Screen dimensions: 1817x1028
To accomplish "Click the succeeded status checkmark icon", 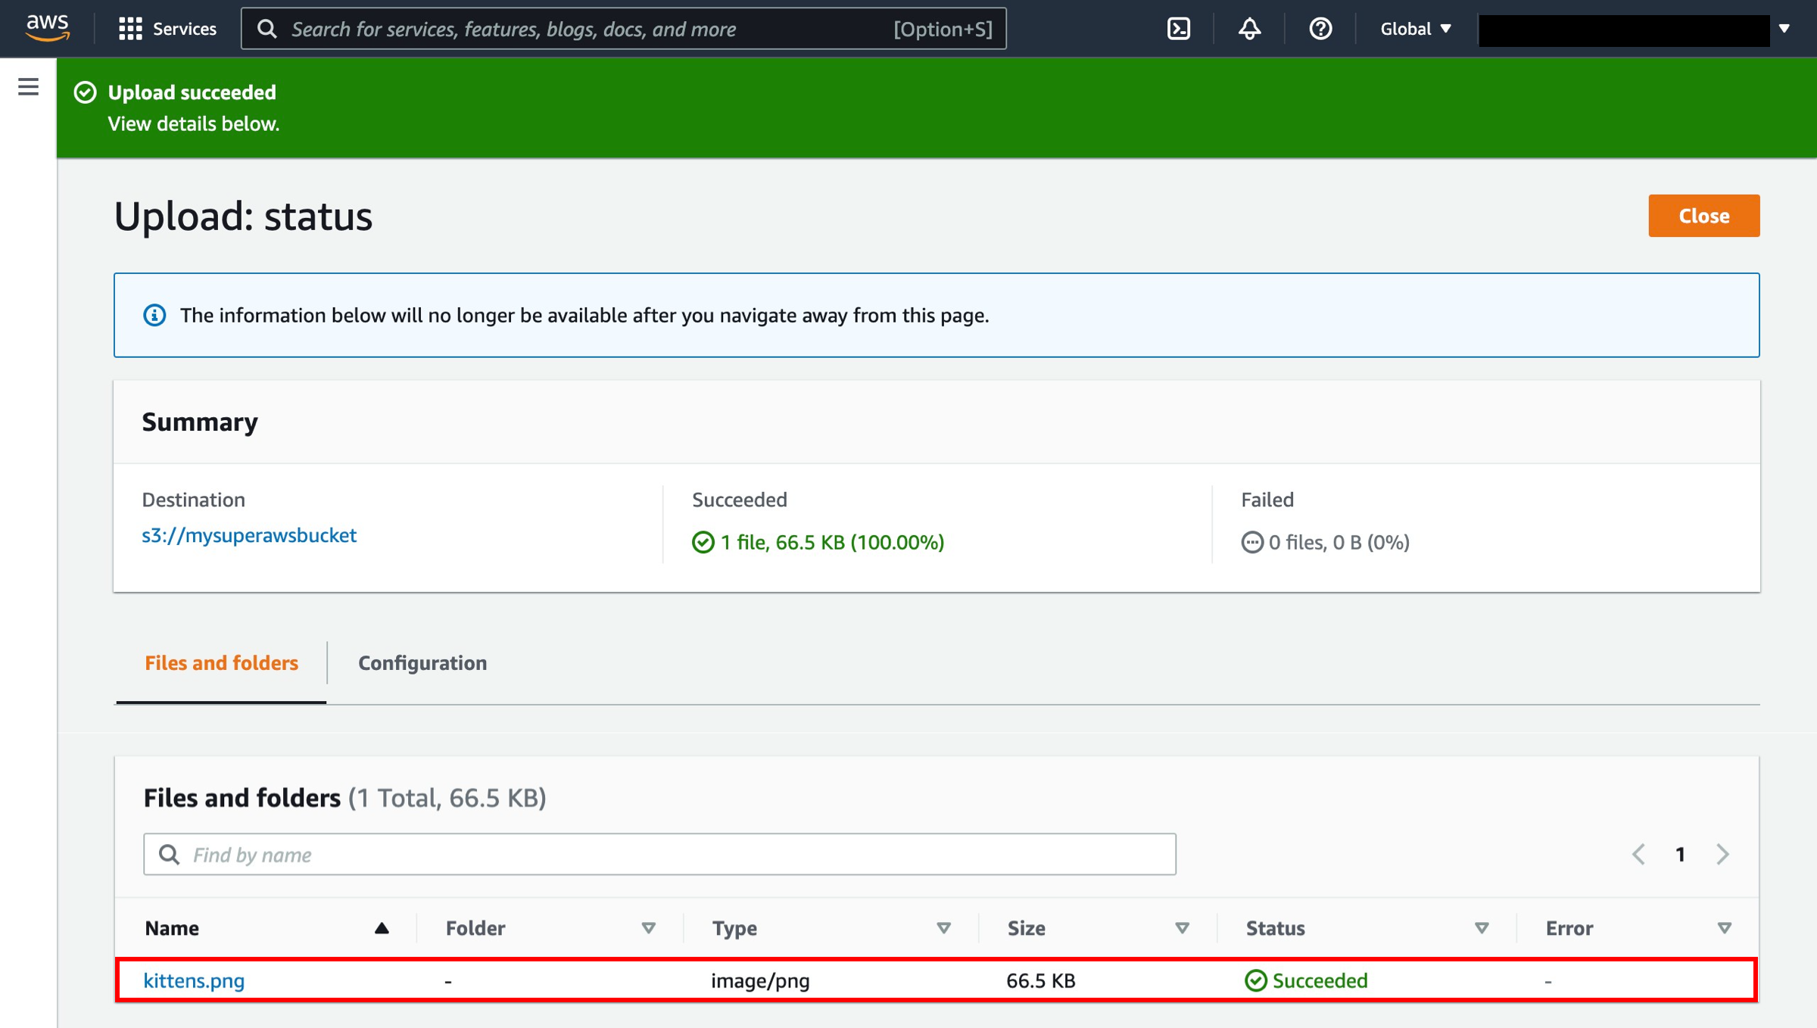I will click(1251, 980).
